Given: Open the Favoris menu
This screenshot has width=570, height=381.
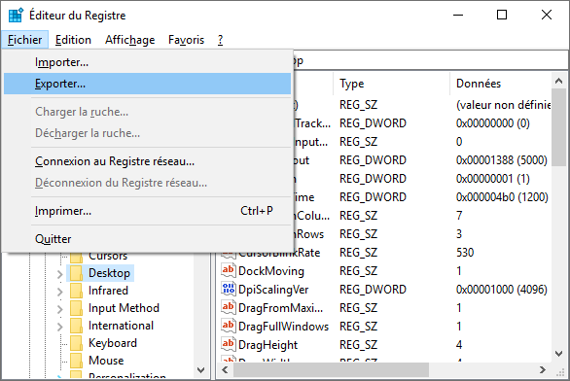Looking at the screenshot, I should 186,40.
